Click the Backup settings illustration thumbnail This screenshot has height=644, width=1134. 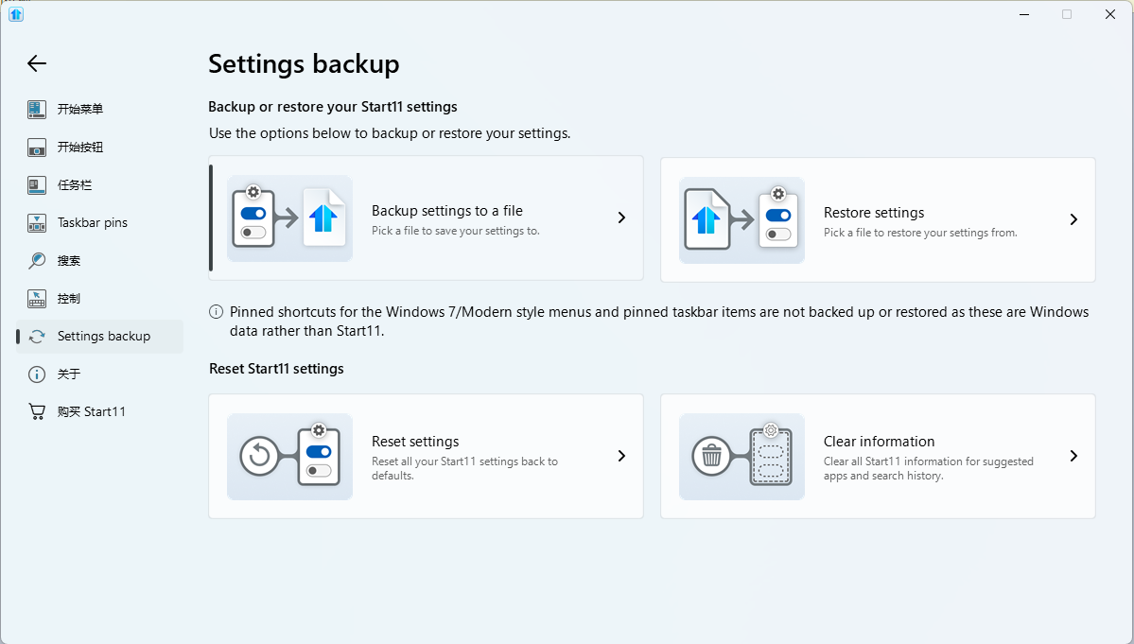pyautogui.click(x=289, y=218)
